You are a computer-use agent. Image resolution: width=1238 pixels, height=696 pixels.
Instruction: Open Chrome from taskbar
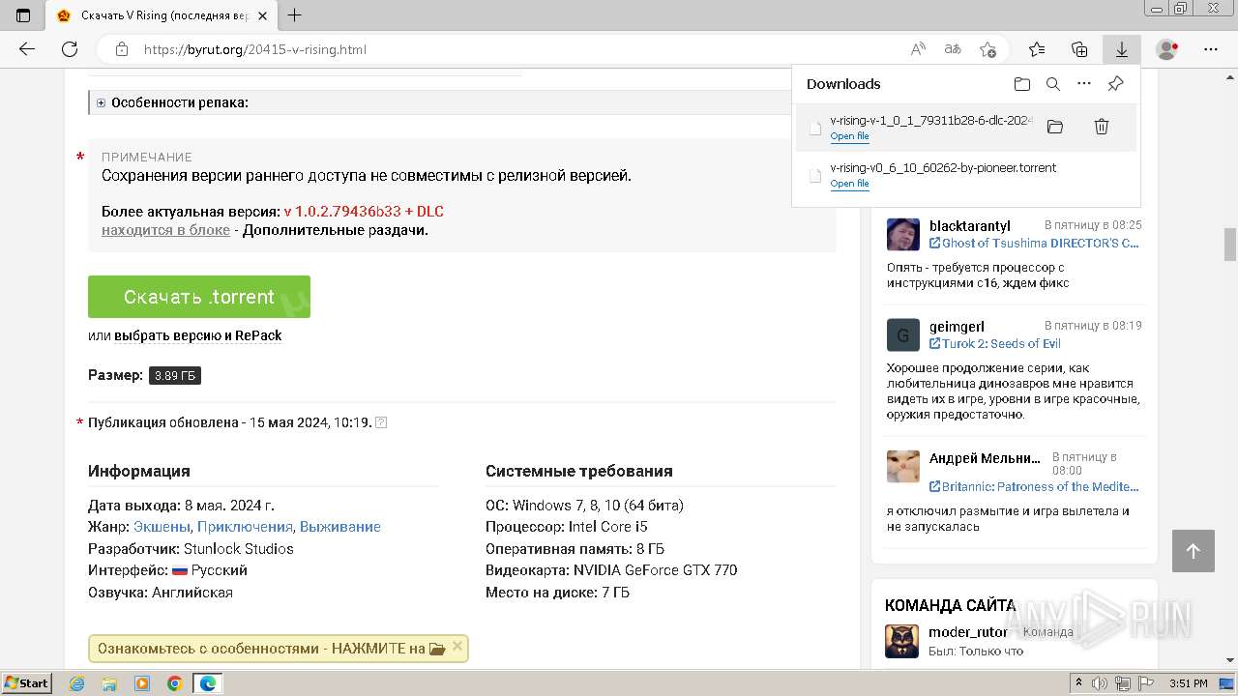[x=175, y=683]
